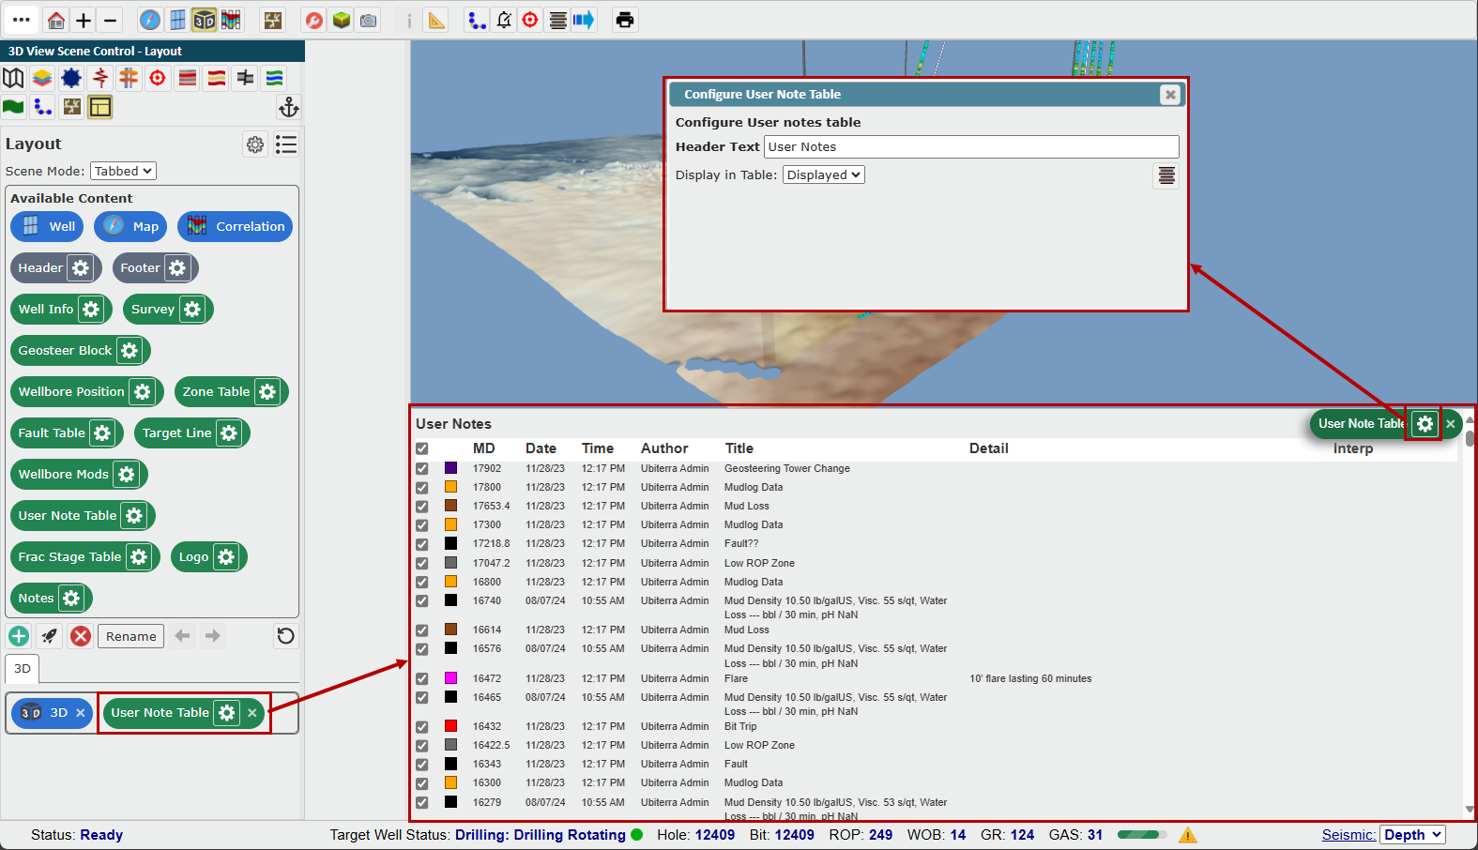The width and height of the screenshot is (1478, 850).
Task: Click the red wrench settings icon
Action: [314, 20]
